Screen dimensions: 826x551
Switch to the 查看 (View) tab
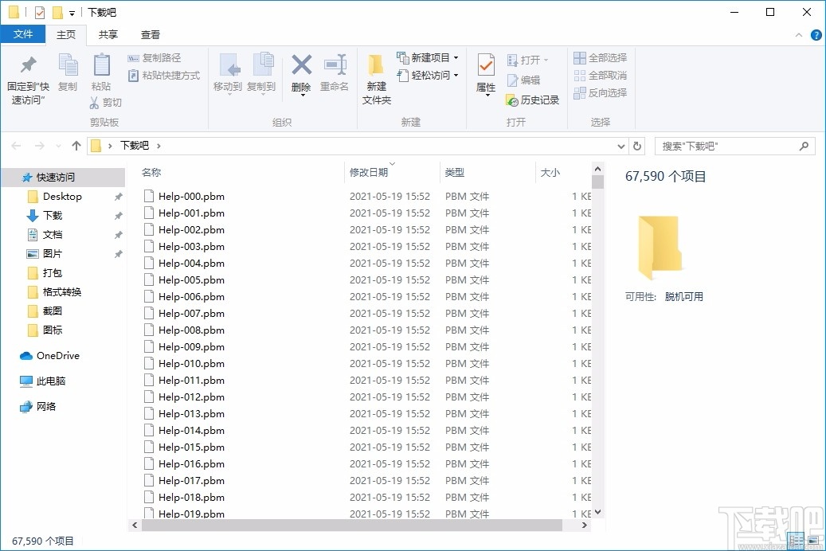click(151, 34)
